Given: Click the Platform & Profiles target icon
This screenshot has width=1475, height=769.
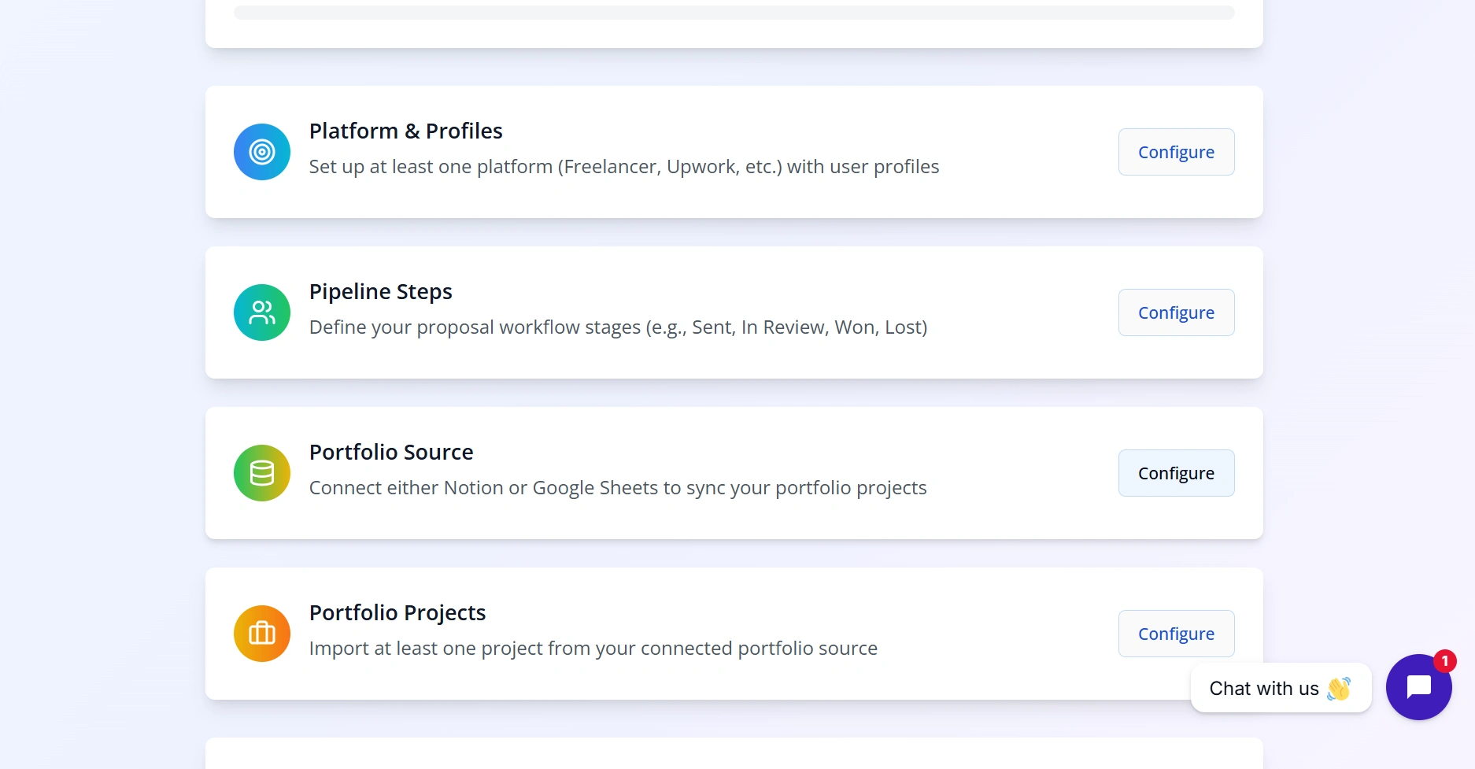Looking at the screenshot, I should pos(262,152).
